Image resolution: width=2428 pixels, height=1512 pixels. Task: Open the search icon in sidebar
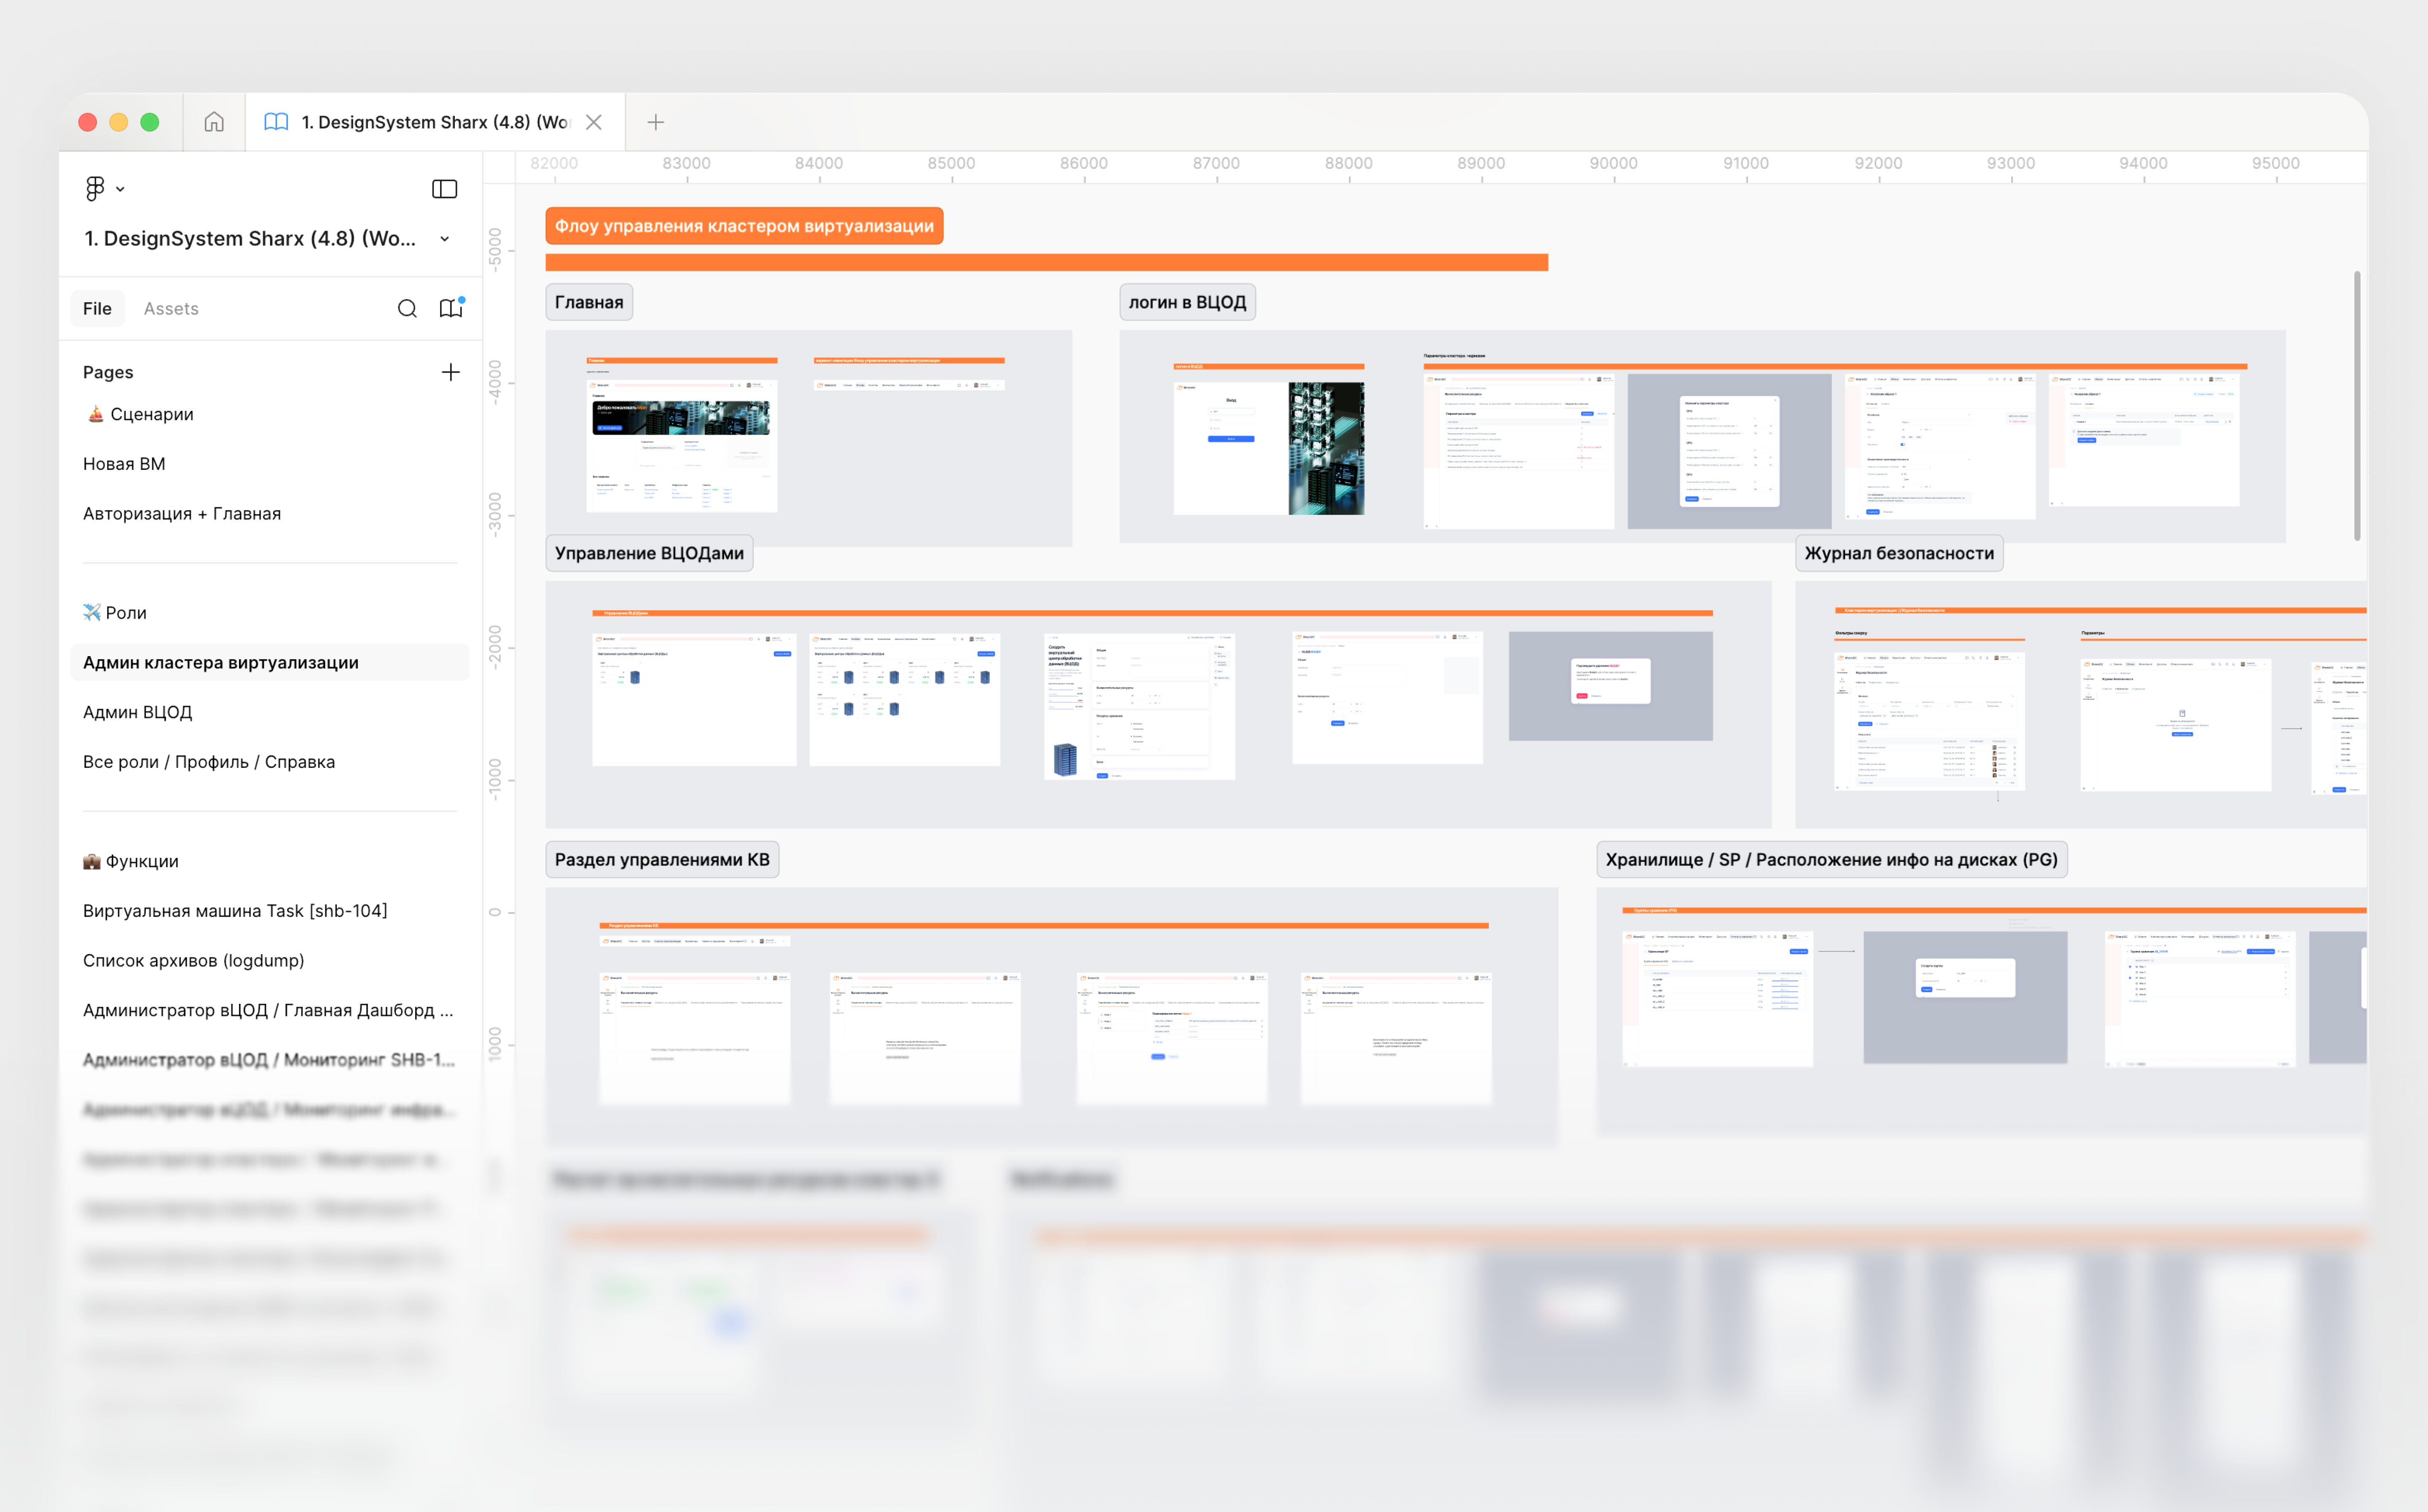point(407,308)
